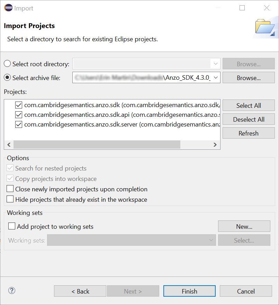Check 'Add project to working sets'
The width and height of the screenshot is (279, 305).
click(12, 226)
